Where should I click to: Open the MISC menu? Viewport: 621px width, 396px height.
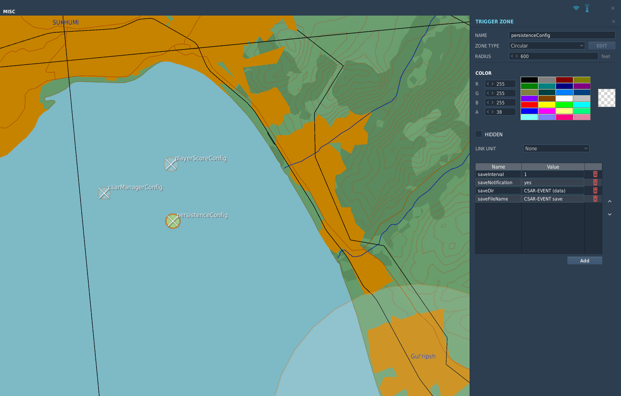point(9,12)
